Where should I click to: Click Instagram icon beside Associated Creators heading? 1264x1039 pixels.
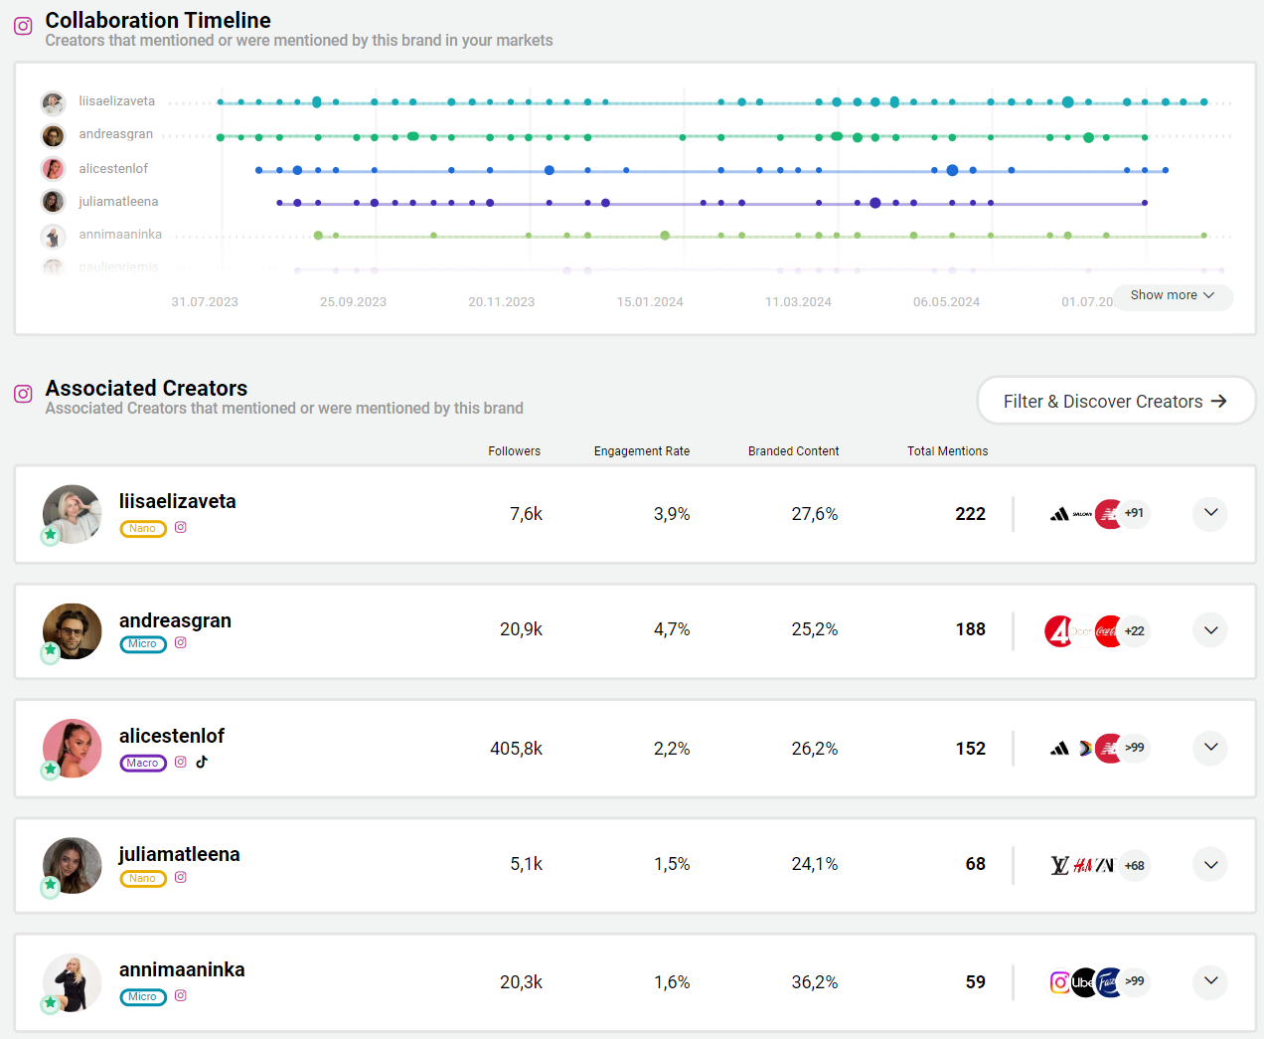click(x=23, y=395)
